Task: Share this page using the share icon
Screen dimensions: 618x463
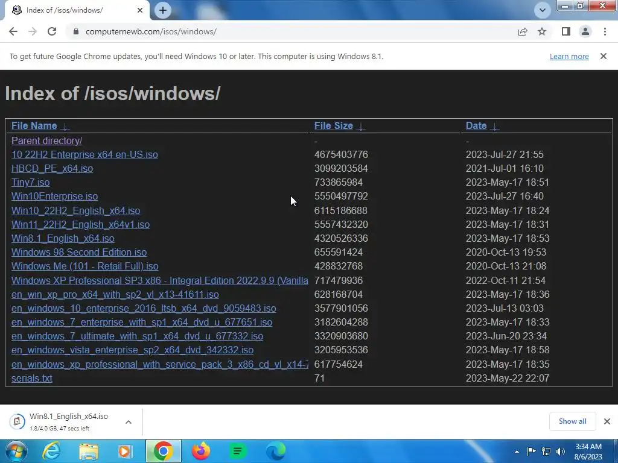Action: [x=523, y=31]
